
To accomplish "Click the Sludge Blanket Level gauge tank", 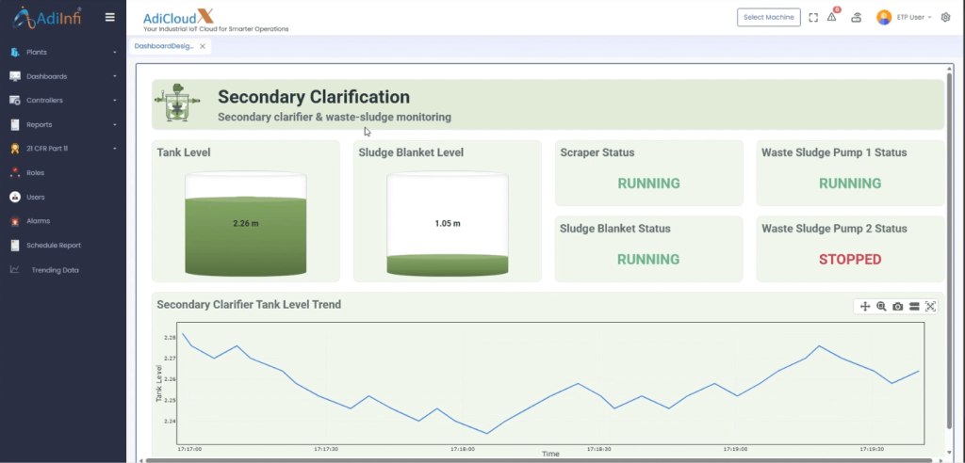I will pos(448,224).
